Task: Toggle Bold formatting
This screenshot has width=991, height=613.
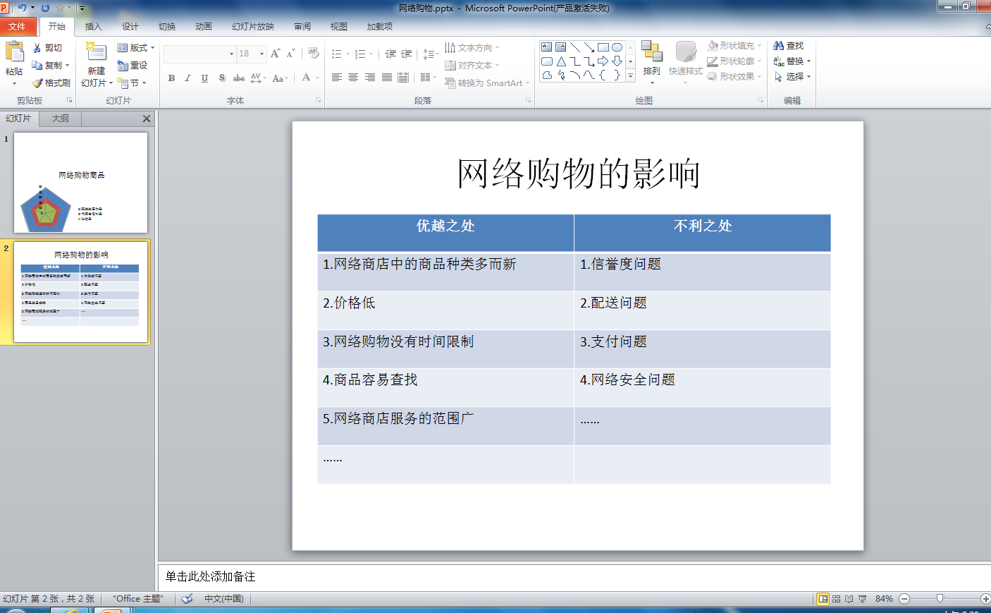Action: tap(171, 78)
